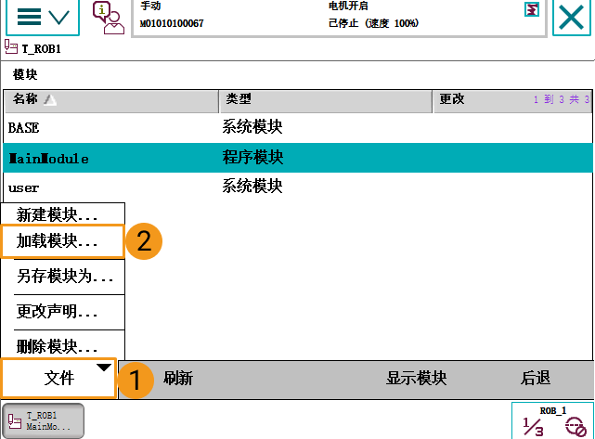Choose 新建模块... from the file menu
Image resolution: width=595 pixels, height=439 pixels.
[x=63, y=214]
